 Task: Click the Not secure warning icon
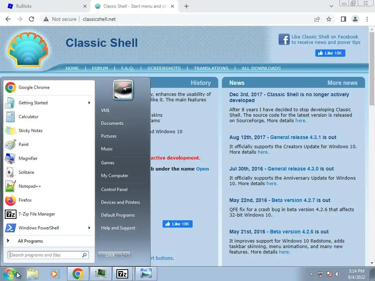(46, 19)
